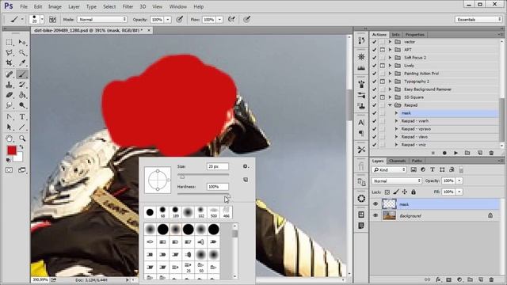The image size is (507, 285).
Task: Open the Flow dropdown arrow
Action: coord(219,20)
